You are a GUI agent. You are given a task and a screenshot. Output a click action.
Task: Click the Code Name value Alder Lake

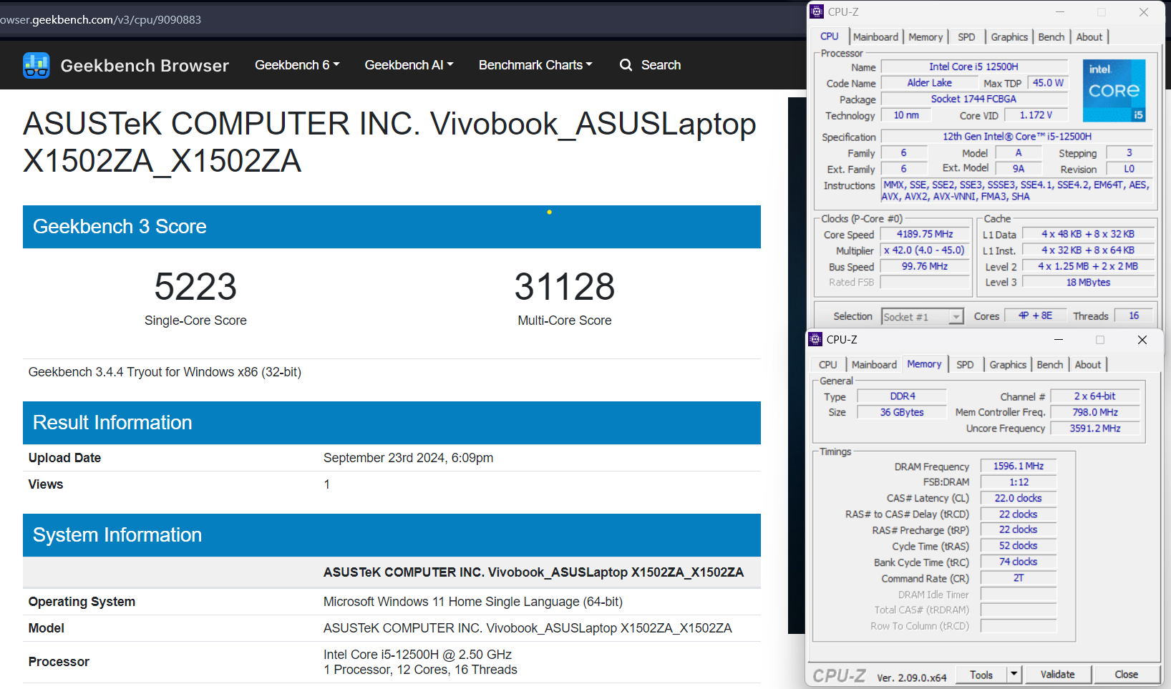(x=929, y=83)
